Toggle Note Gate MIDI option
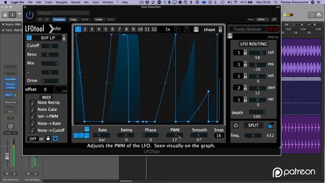Image resolution: width=325 pixels, height=183 pixels. click(32, 109)
